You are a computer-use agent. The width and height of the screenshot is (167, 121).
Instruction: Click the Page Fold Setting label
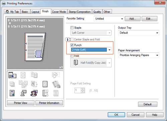pyautogui.click(x=80, y=84)
